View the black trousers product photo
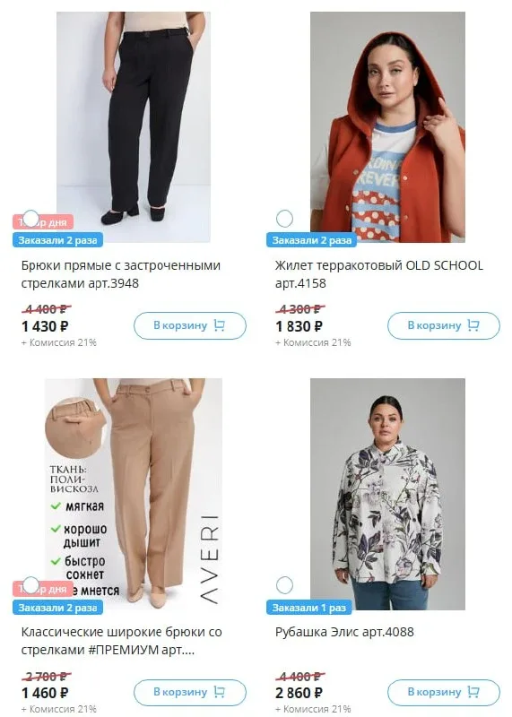 pos(133,127)
